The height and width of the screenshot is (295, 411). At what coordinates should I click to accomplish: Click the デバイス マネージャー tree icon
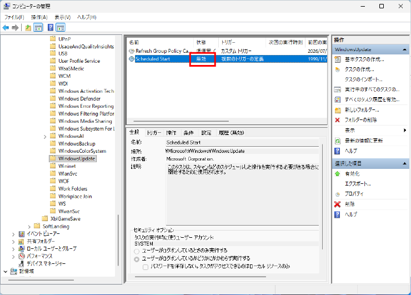[x=22, y=263]
